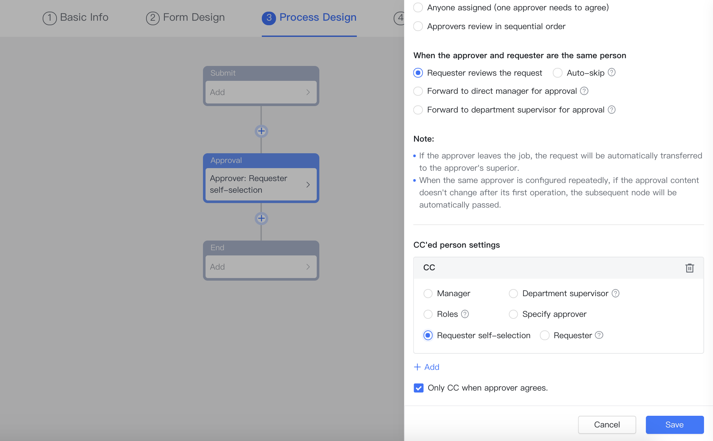The height and width of the screenshot is (441, 713).
Task: Click the Save button
Action: coord(675,425)
